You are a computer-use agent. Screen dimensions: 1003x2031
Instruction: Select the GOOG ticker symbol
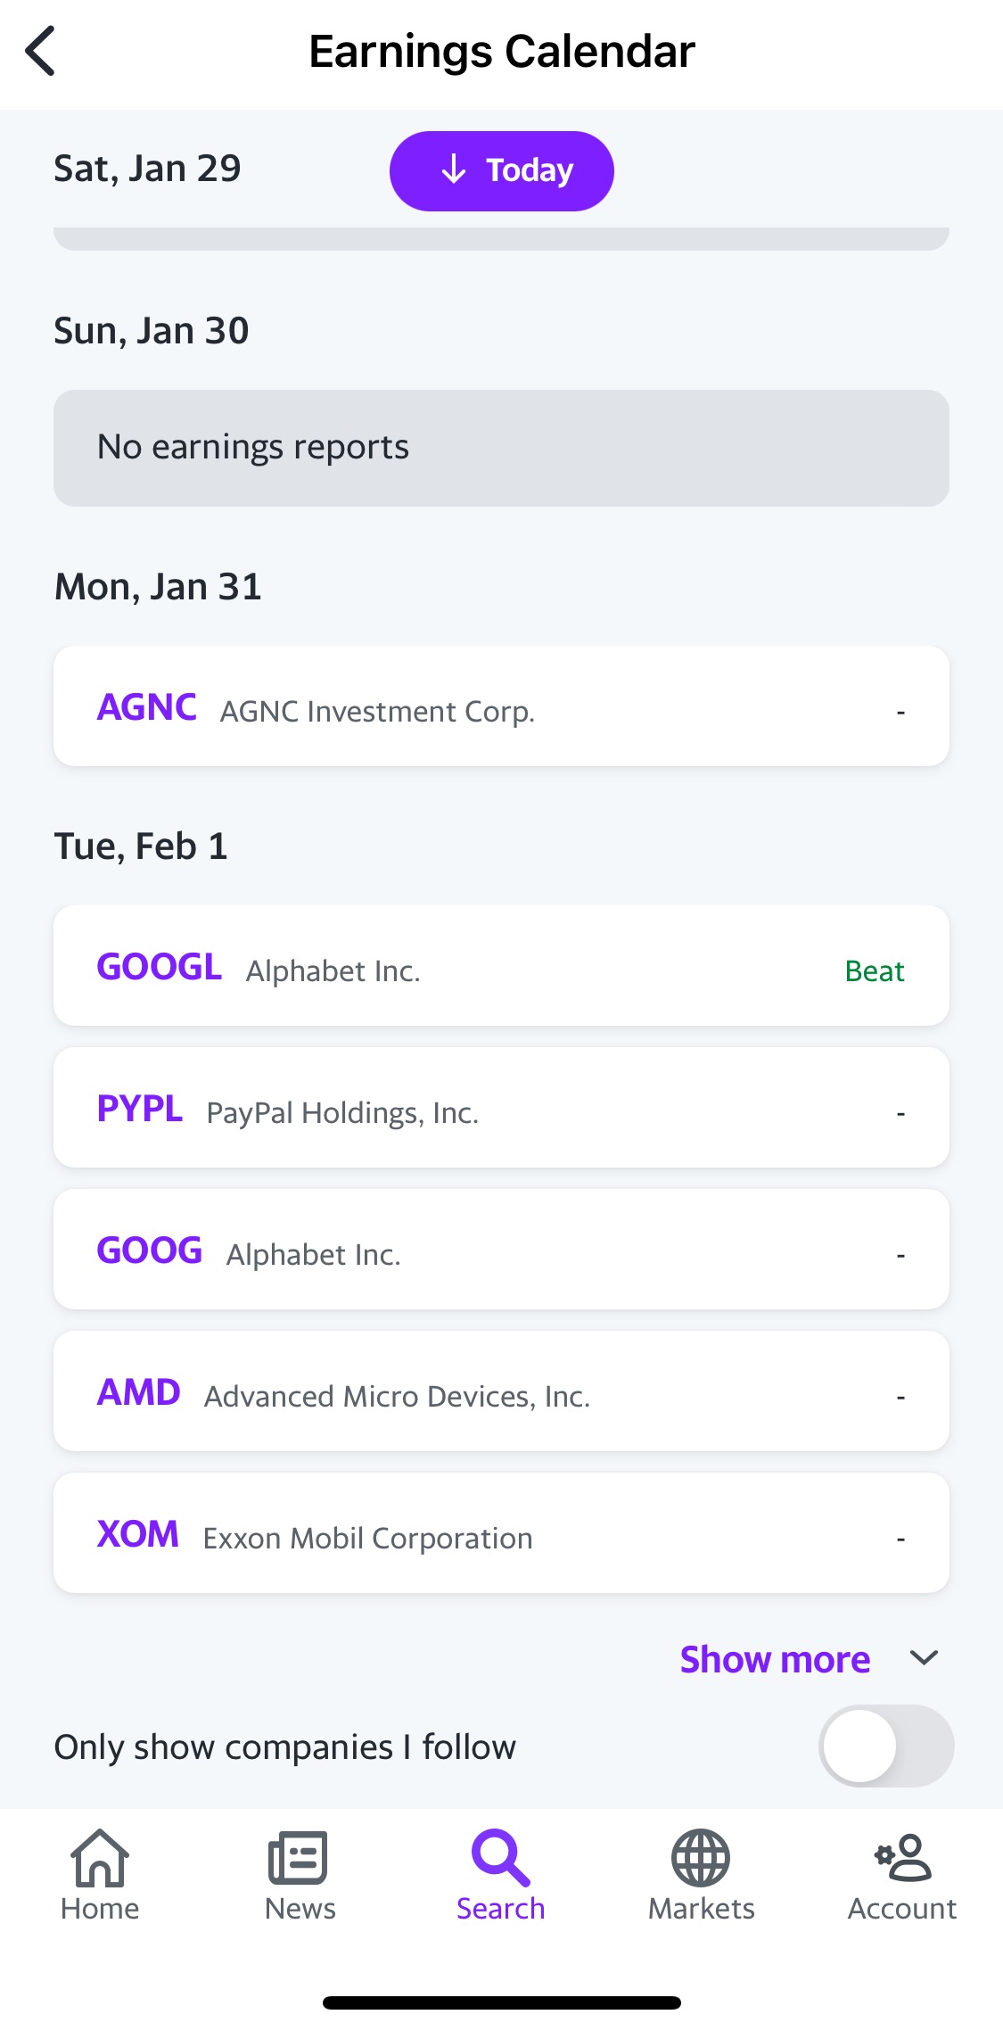click(150, 1251)
